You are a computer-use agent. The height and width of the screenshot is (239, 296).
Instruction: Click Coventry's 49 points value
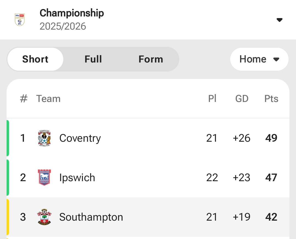271,138
